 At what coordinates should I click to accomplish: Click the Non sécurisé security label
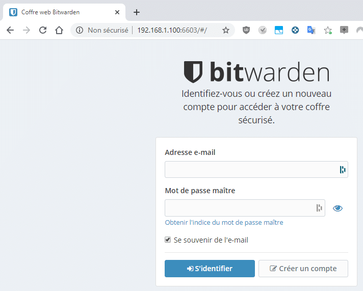pos(108,30)
